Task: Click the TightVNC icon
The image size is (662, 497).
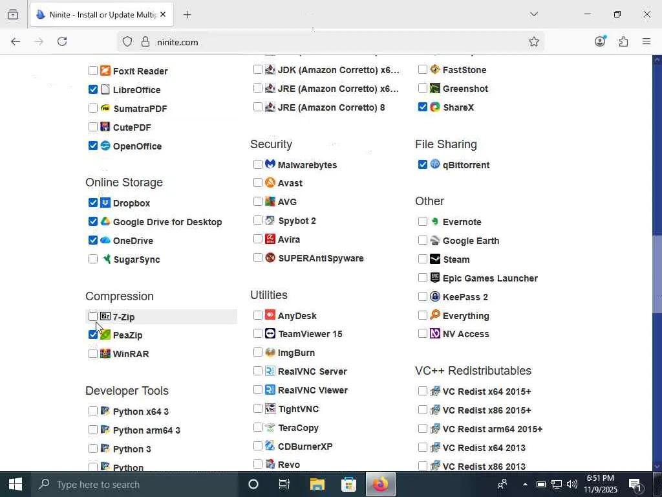Action: (270, 408)
